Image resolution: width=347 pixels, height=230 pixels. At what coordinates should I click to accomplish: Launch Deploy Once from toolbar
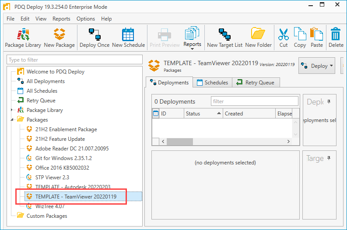pos(95,38)
